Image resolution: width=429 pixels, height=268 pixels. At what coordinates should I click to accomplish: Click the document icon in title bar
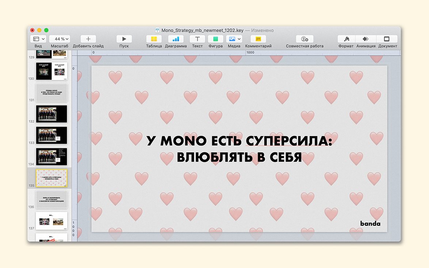coord(157,30)
